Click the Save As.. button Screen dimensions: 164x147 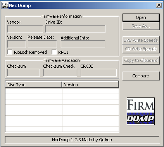(x=141, y=26)
